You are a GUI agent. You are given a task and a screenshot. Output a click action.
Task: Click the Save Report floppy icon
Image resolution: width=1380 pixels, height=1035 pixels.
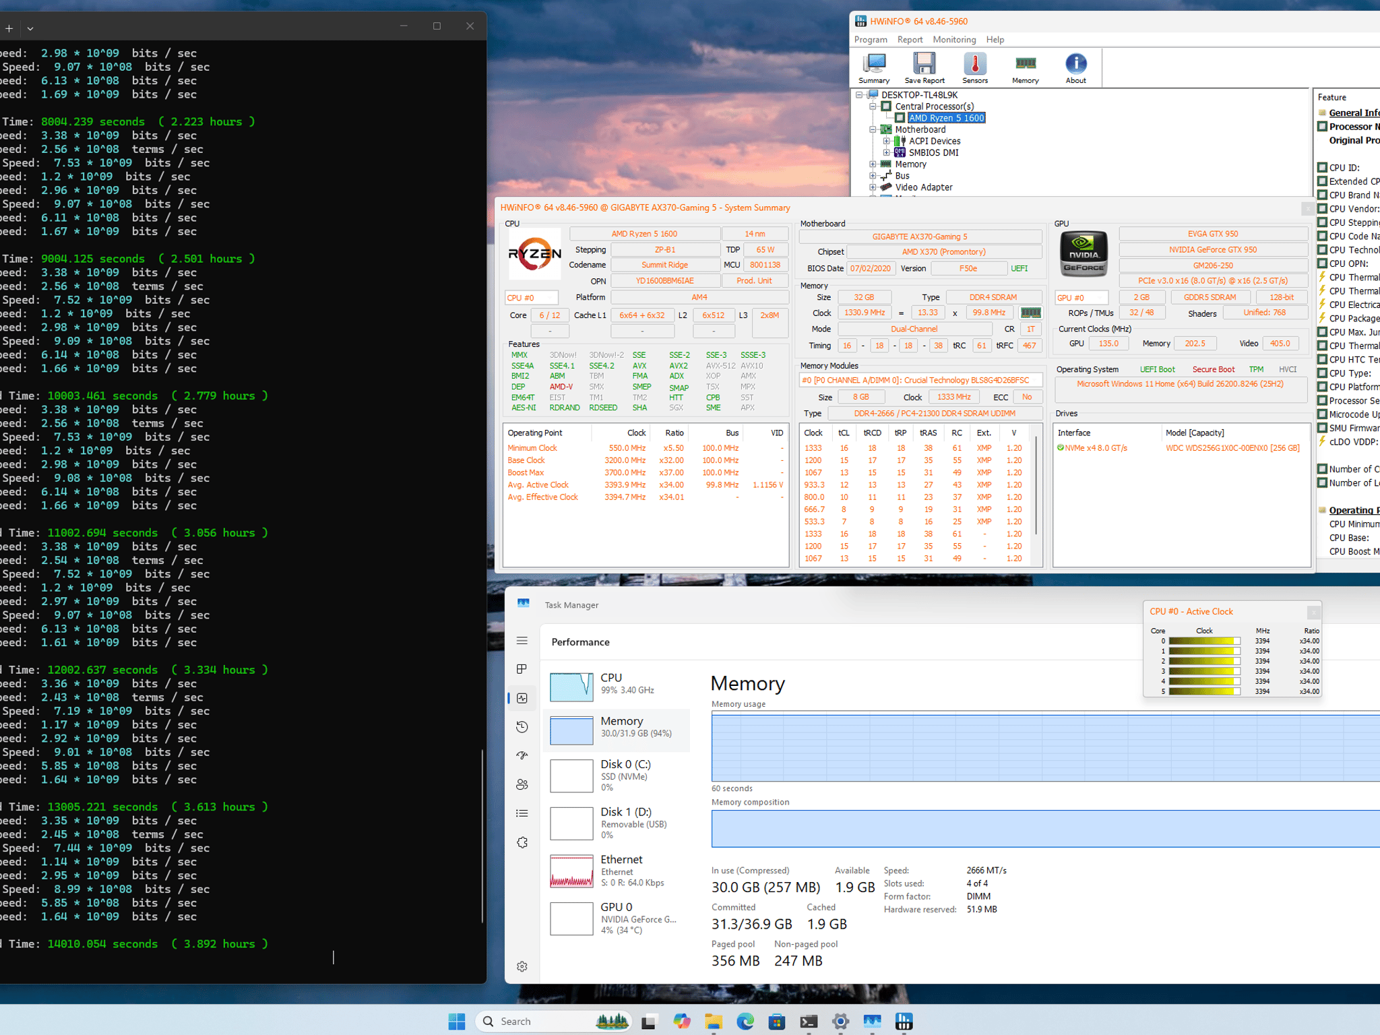[x=924, y=68]
